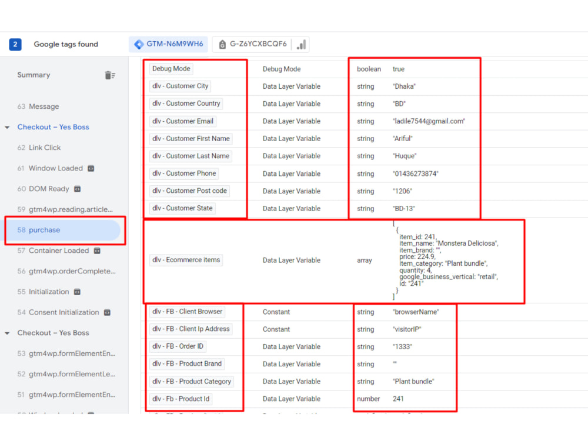The image size is (588, 441).
Task: Collapse the second Checkout – Yes Boss group
Action: click(7, 333)
